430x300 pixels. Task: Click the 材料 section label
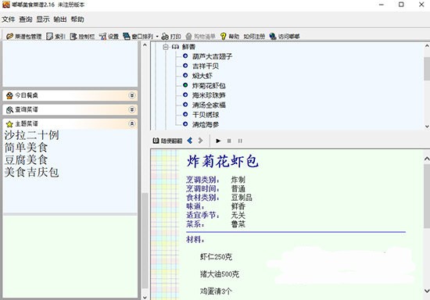pos(195,240)
